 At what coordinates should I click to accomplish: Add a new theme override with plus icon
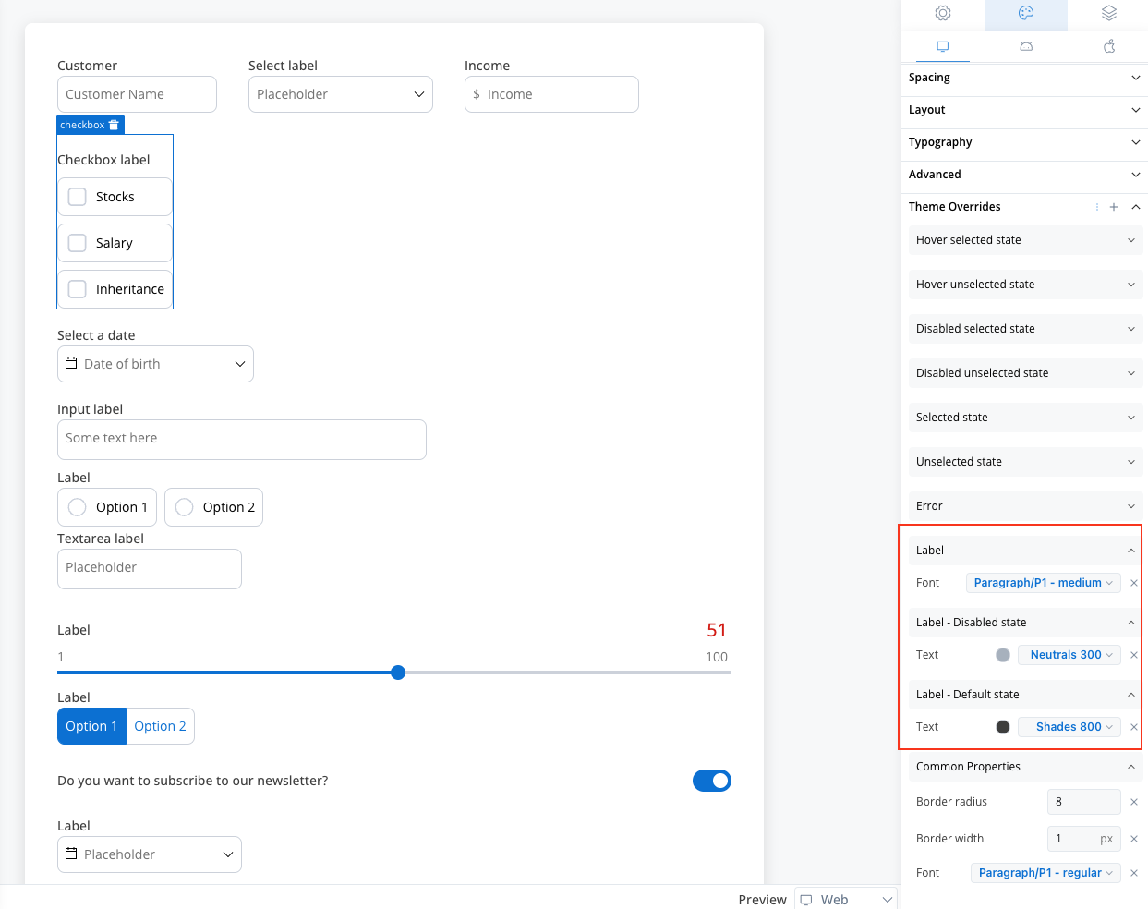tap(1114, 207)
